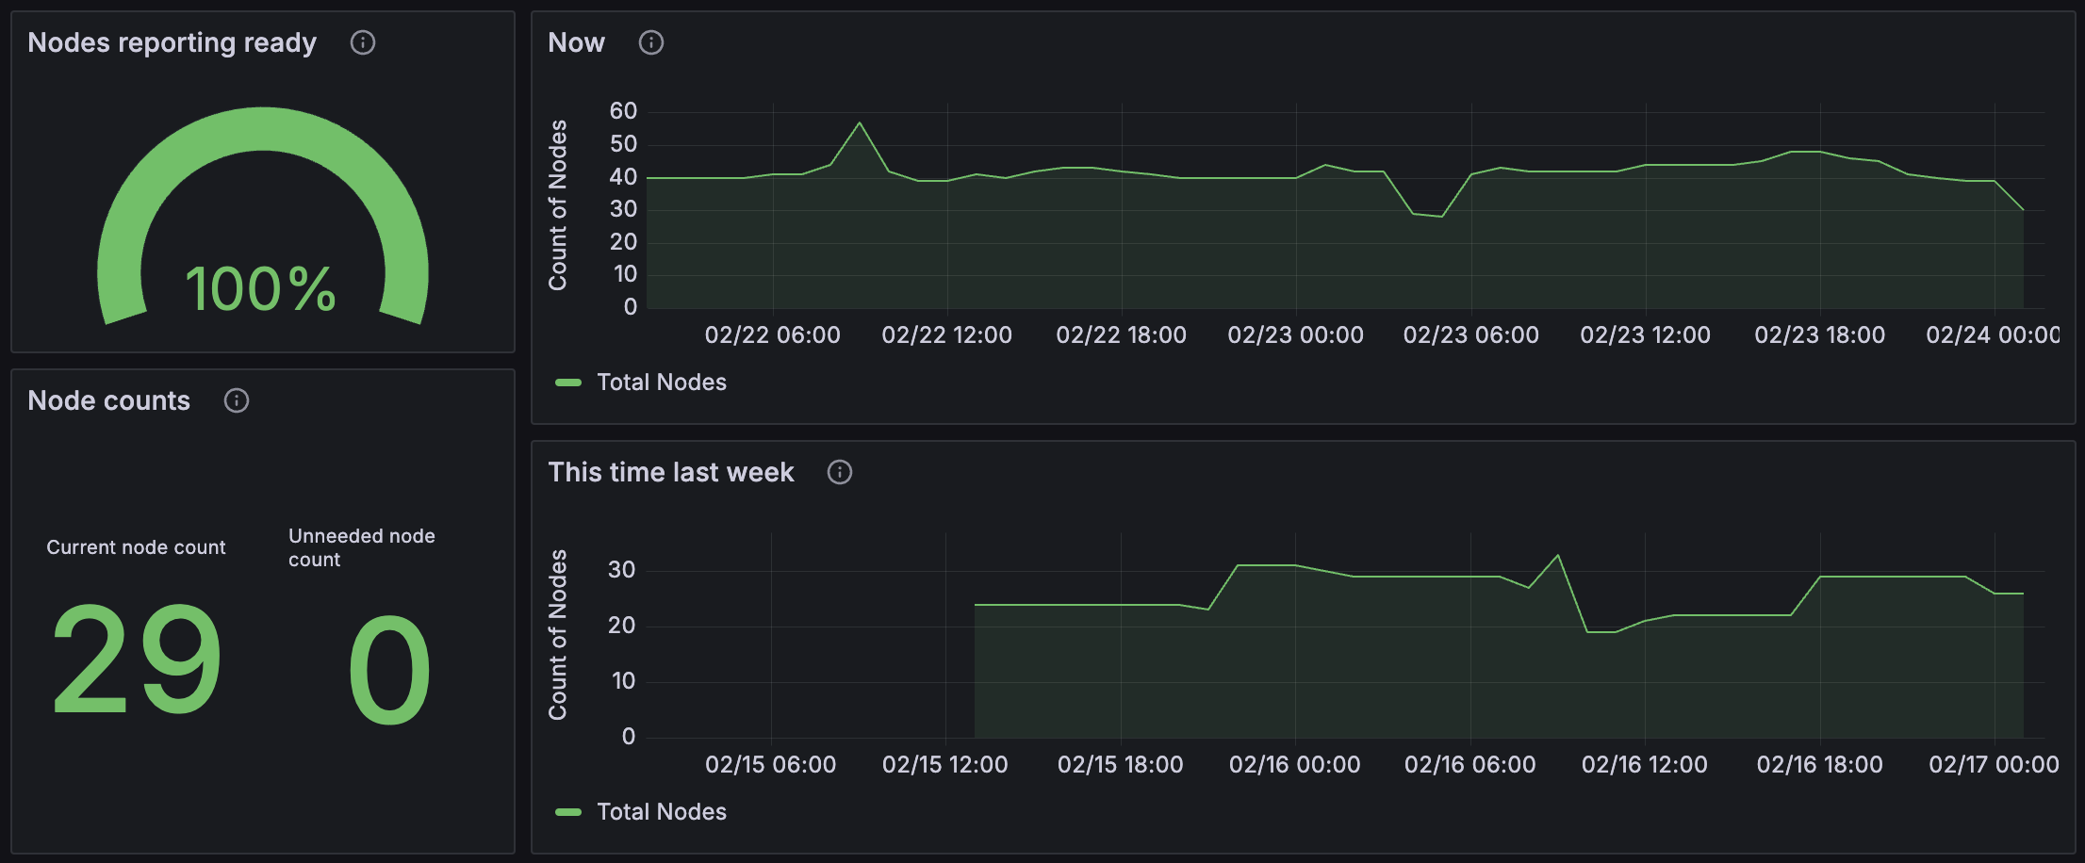2085x863 pixels.
Task: Click the dip near 28 nodes in Now chart
Action: point(1442,217)
